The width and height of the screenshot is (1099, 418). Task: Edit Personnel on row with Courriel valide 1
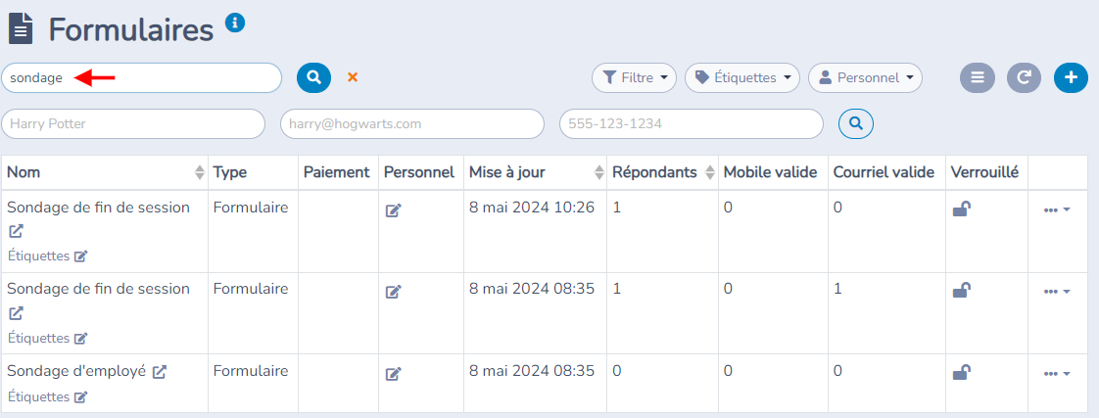click(393, 292)
